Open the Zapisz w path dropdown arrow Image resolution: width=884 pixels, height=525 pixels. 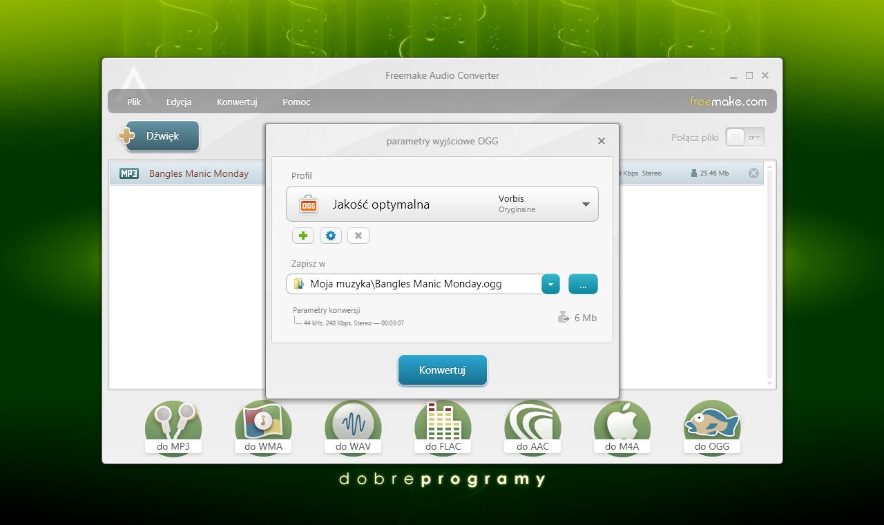coord(550,284)
